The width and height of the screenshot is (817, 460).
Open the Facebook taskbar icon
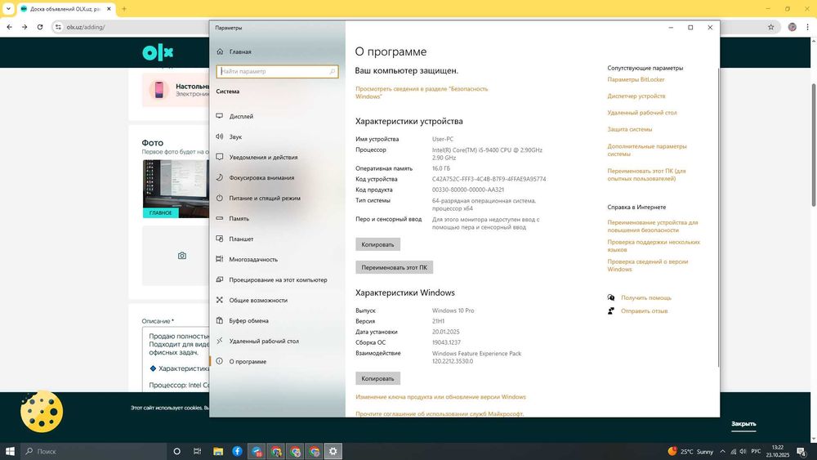(x=237, y=451)
